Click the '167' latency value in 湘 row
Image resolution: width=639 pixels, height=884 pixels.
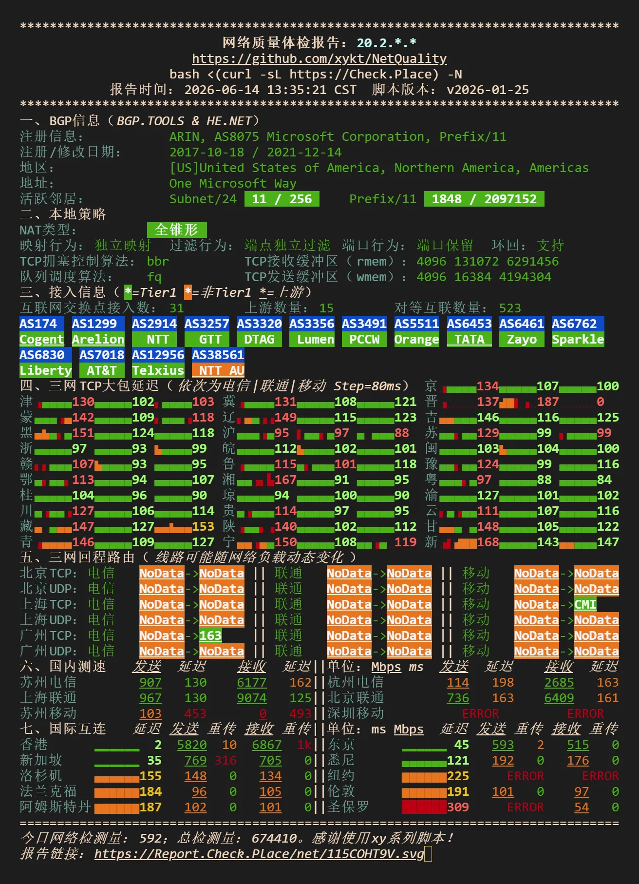point(285,480)
